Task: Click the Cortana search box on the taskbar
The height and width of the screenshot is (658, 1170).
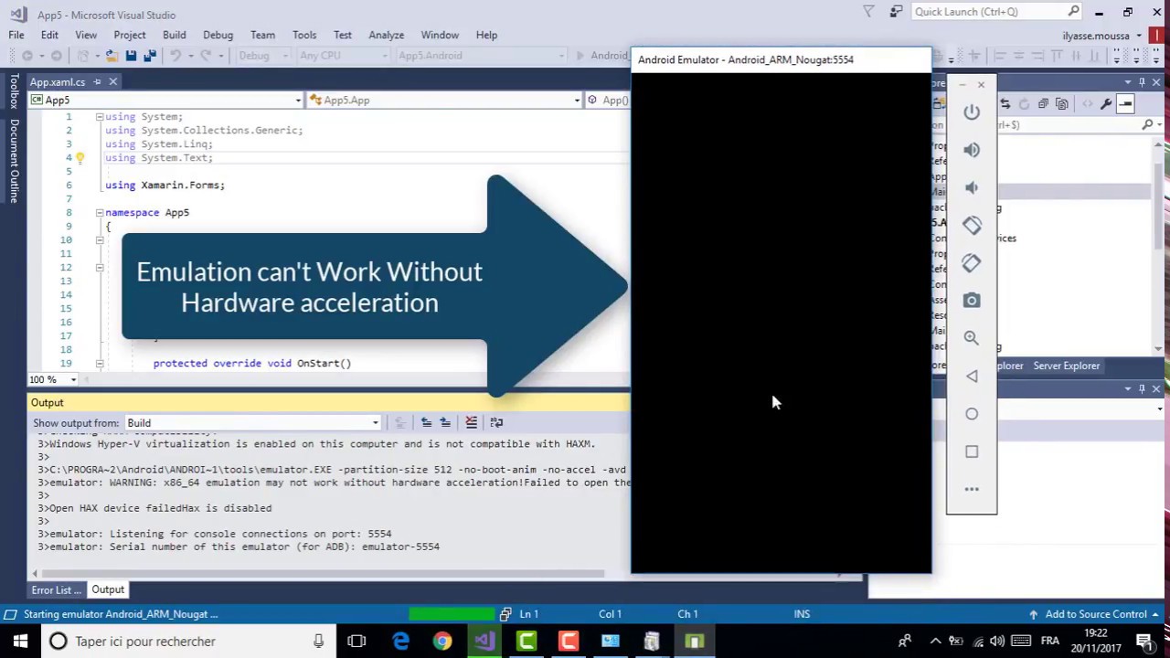Action: click(x=186, y=641)
